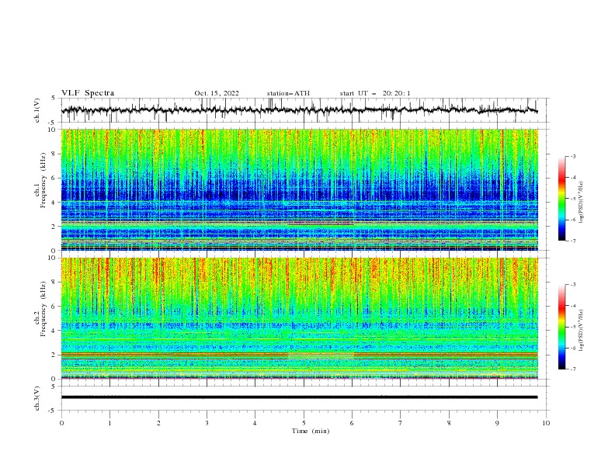Select the ch.2 spectrogram panel
This screenshot has width=615, height=475.
pyautogui.click(x=299, y=318)
